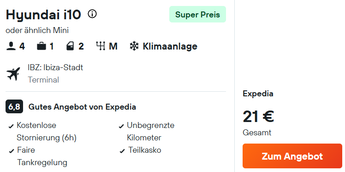The image size is (345, 172).
Task: Click the 6,8 rating badge
Action: coord(14,106)
